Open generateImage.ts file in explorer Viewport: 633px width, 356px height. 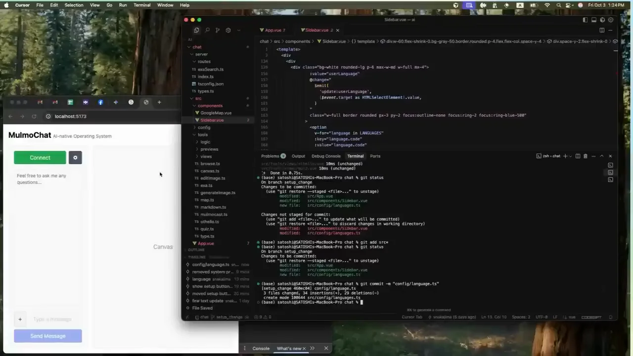[x=219, y=193]
